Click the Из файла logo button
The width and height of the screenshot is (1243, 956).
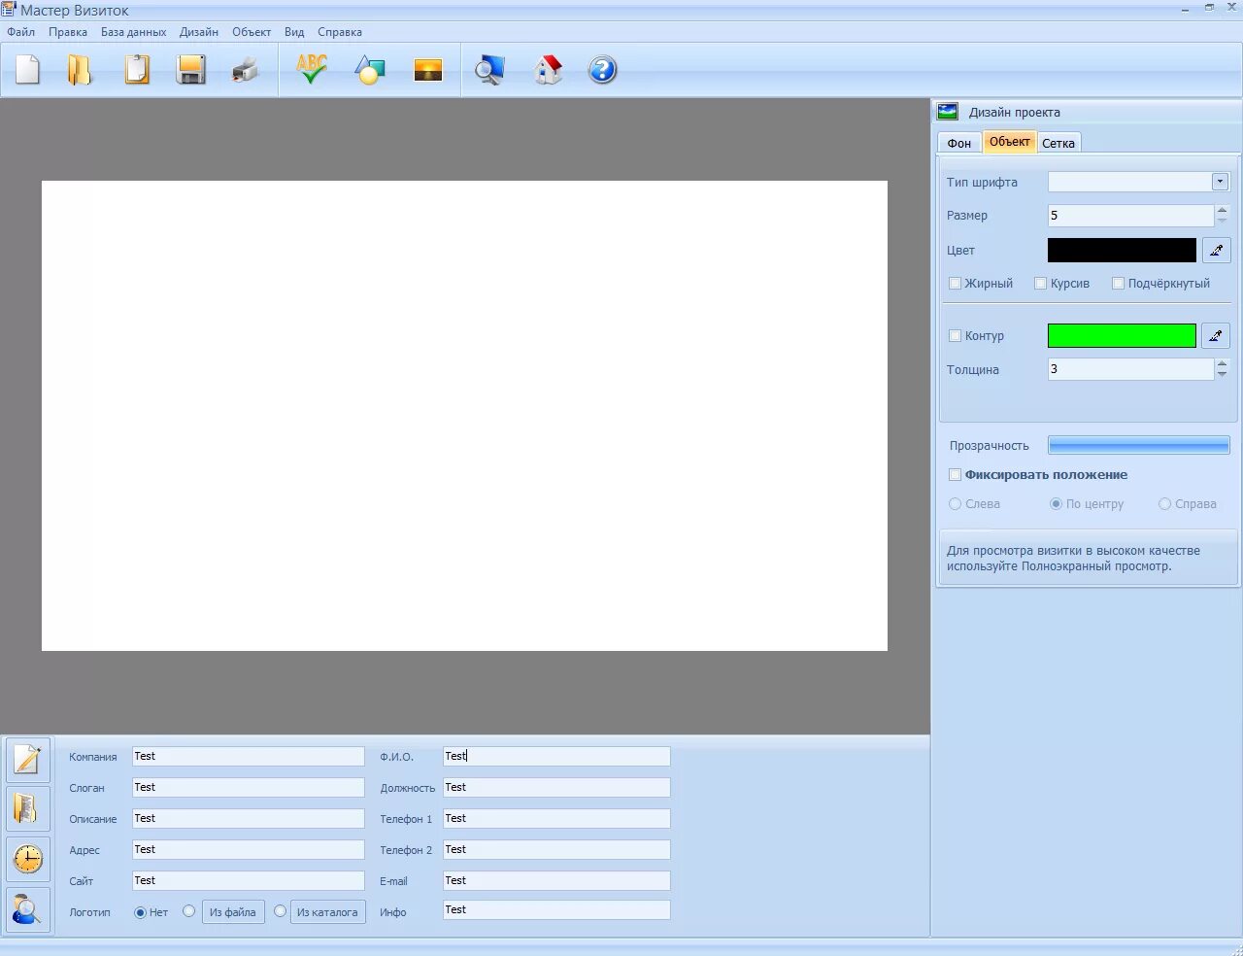(x=233, y=912)
